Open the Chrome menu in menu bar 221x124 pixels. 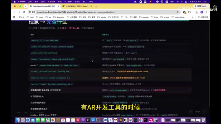pos(22,1)
